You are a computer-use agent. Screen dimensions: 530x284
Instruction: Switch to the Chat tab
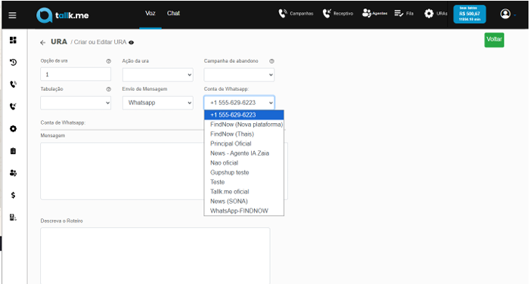click(x=173, y=13)
